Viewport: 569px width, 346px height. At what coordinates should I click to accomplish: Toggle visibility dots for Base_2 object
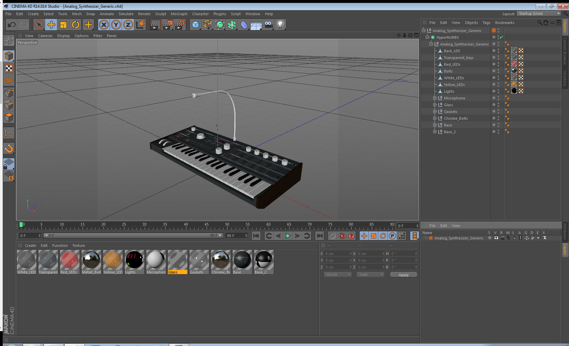click(x=498, y=132)
